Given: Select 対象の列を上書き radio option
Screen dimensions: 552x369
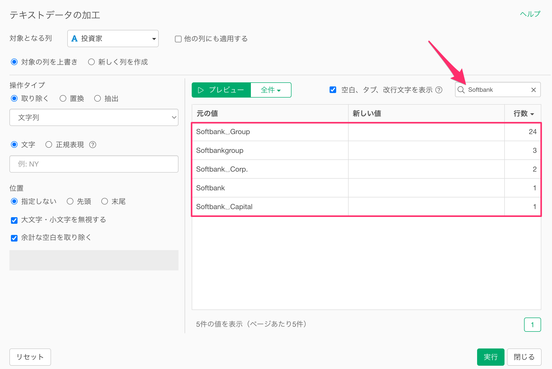Looking at the screenshot, I should coord(14,62).
